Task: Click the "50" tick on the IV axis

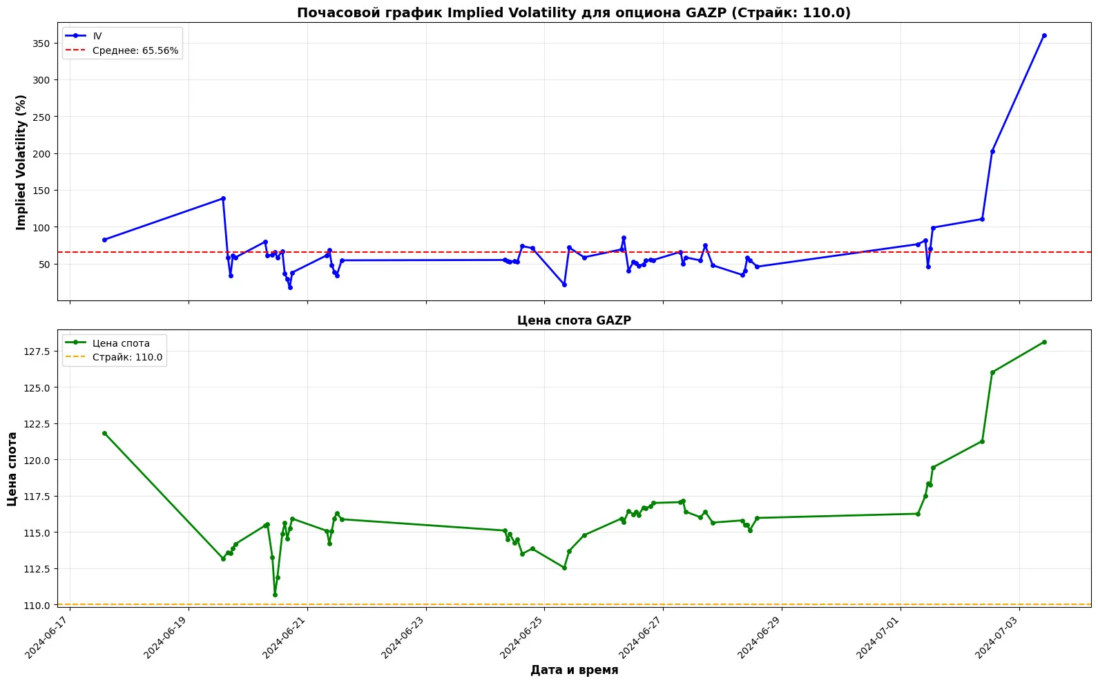Action: coord(44,264)
